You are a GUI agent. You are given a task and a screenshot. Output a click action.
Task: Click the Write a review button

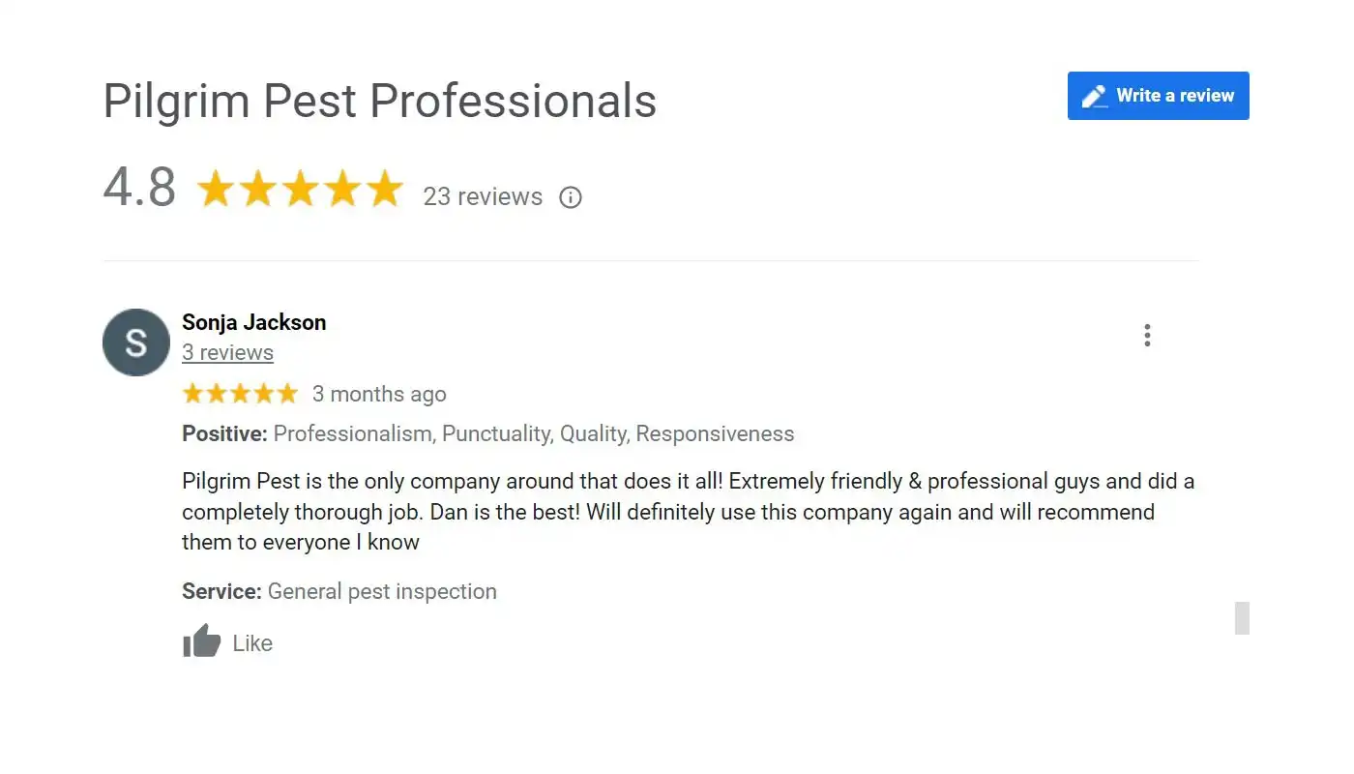[x=1158, y=95]
